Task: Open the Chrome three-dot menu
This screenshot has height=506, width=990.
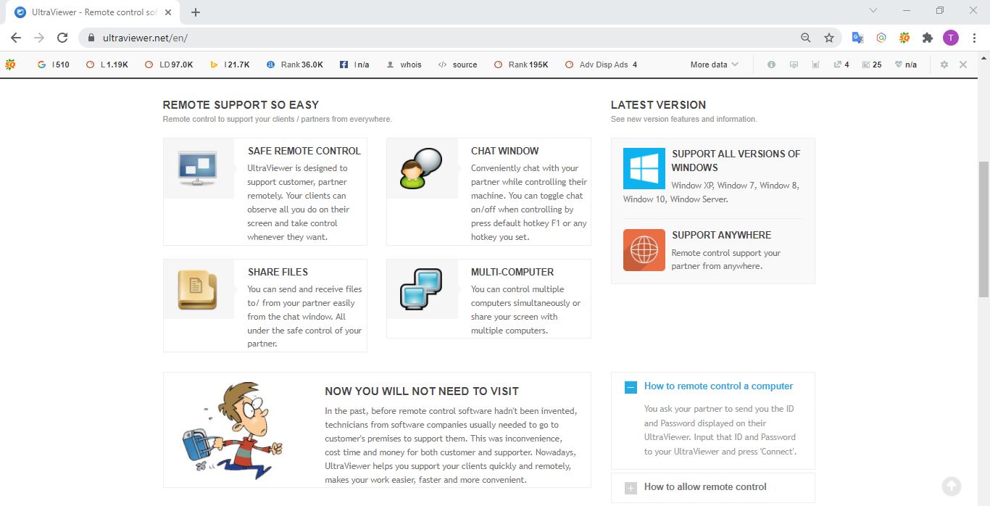Action: [973, 38]
